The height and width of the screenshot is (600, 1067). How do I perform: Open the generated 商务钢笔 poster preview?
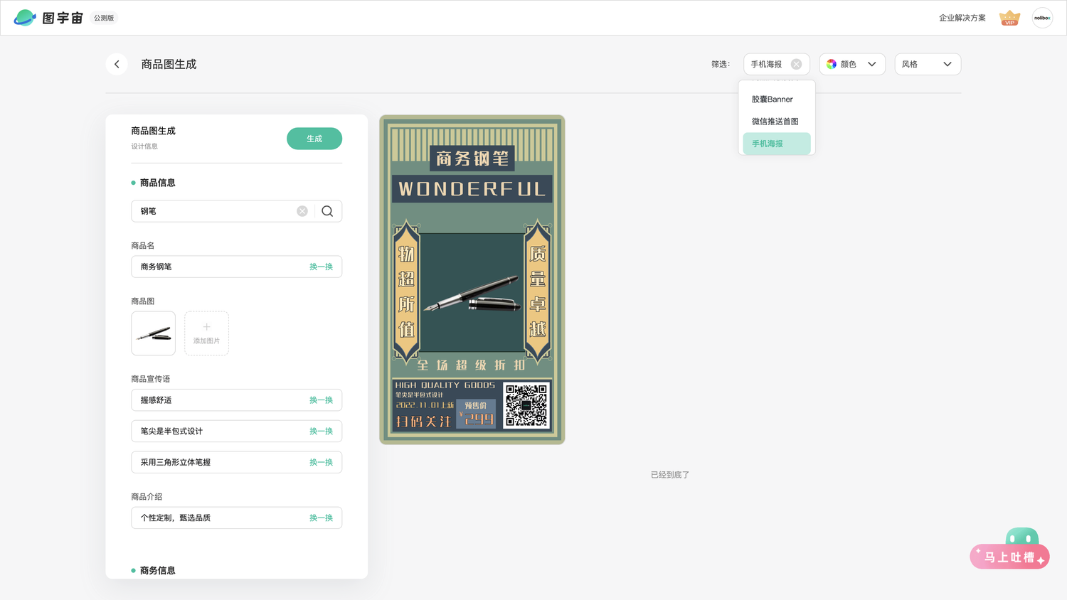[x=472, y=279]
